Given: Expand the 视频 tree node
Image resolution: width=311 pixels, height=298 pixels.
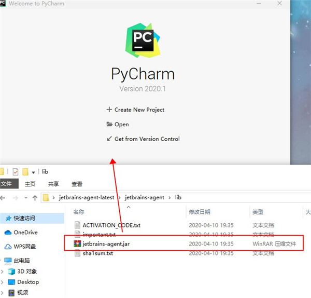Looking at the screenshot, I should (2, 293).
